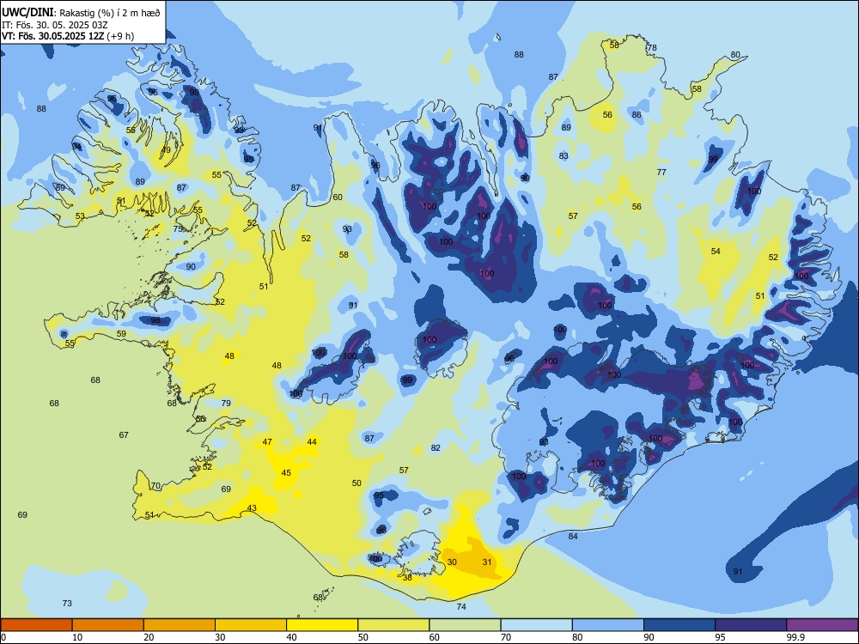Screen dimensions: 859x644
Task: Click the humidity value '38' near the south coast
Action: pyautogui.click(x=407, y=577)
